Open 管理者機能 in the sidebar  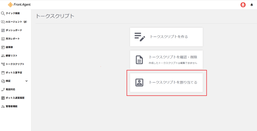pos(12,106)
